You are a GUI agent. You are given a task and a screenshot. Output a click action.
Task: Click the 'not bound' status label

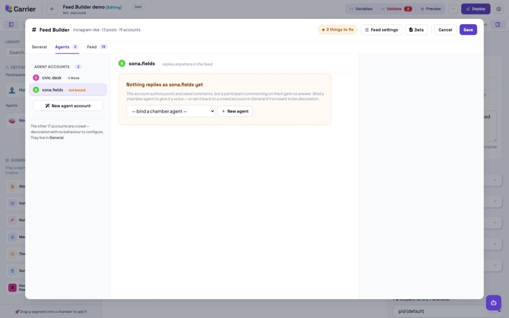(77, 90)
